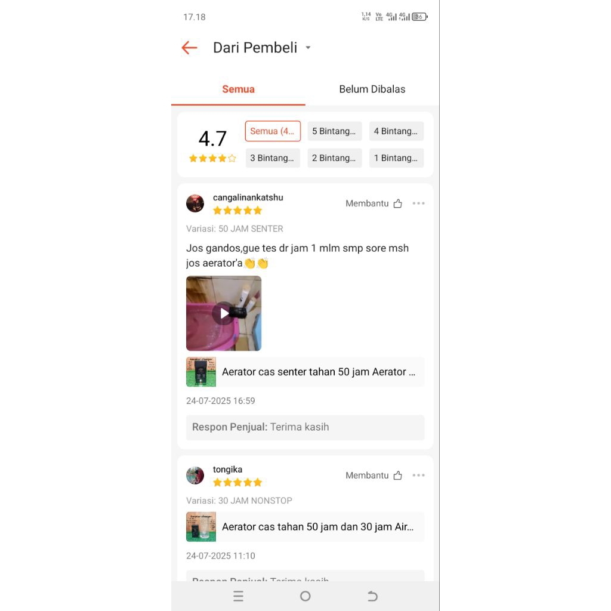611x611 pixels.
Task: Open Aerator cas senter product thumbnail
Action: pyautogui.click(x=201, y=372)
